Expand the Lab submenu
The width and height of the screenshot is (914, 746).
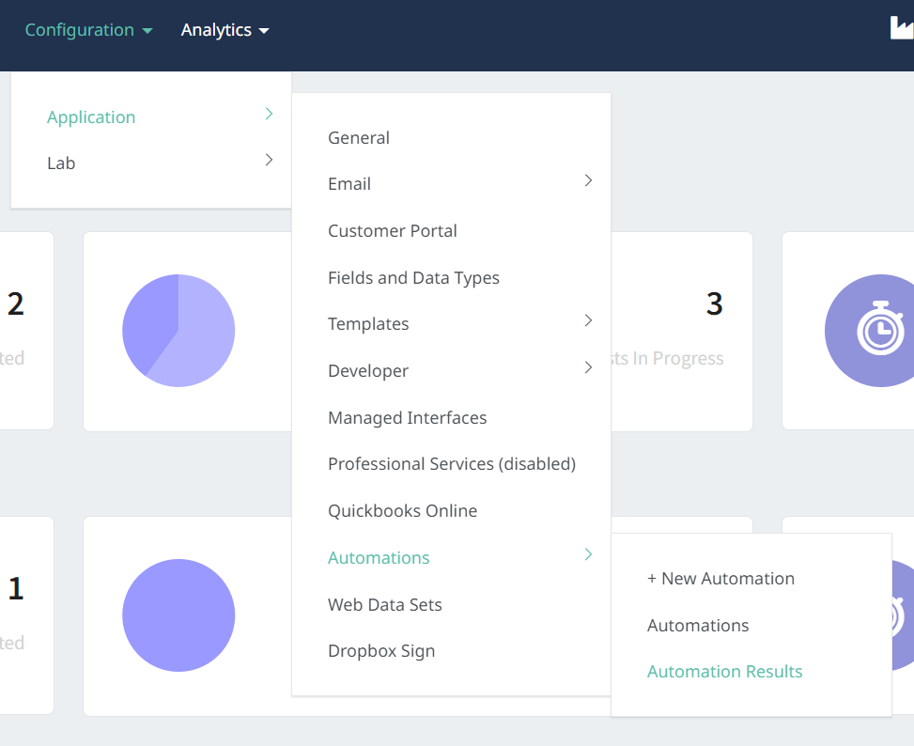(x=61, y=163)
